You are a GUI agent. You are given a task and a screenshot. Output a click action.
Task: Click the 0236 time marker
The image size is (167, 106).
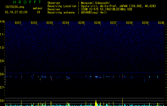click(x=97, y=23)
